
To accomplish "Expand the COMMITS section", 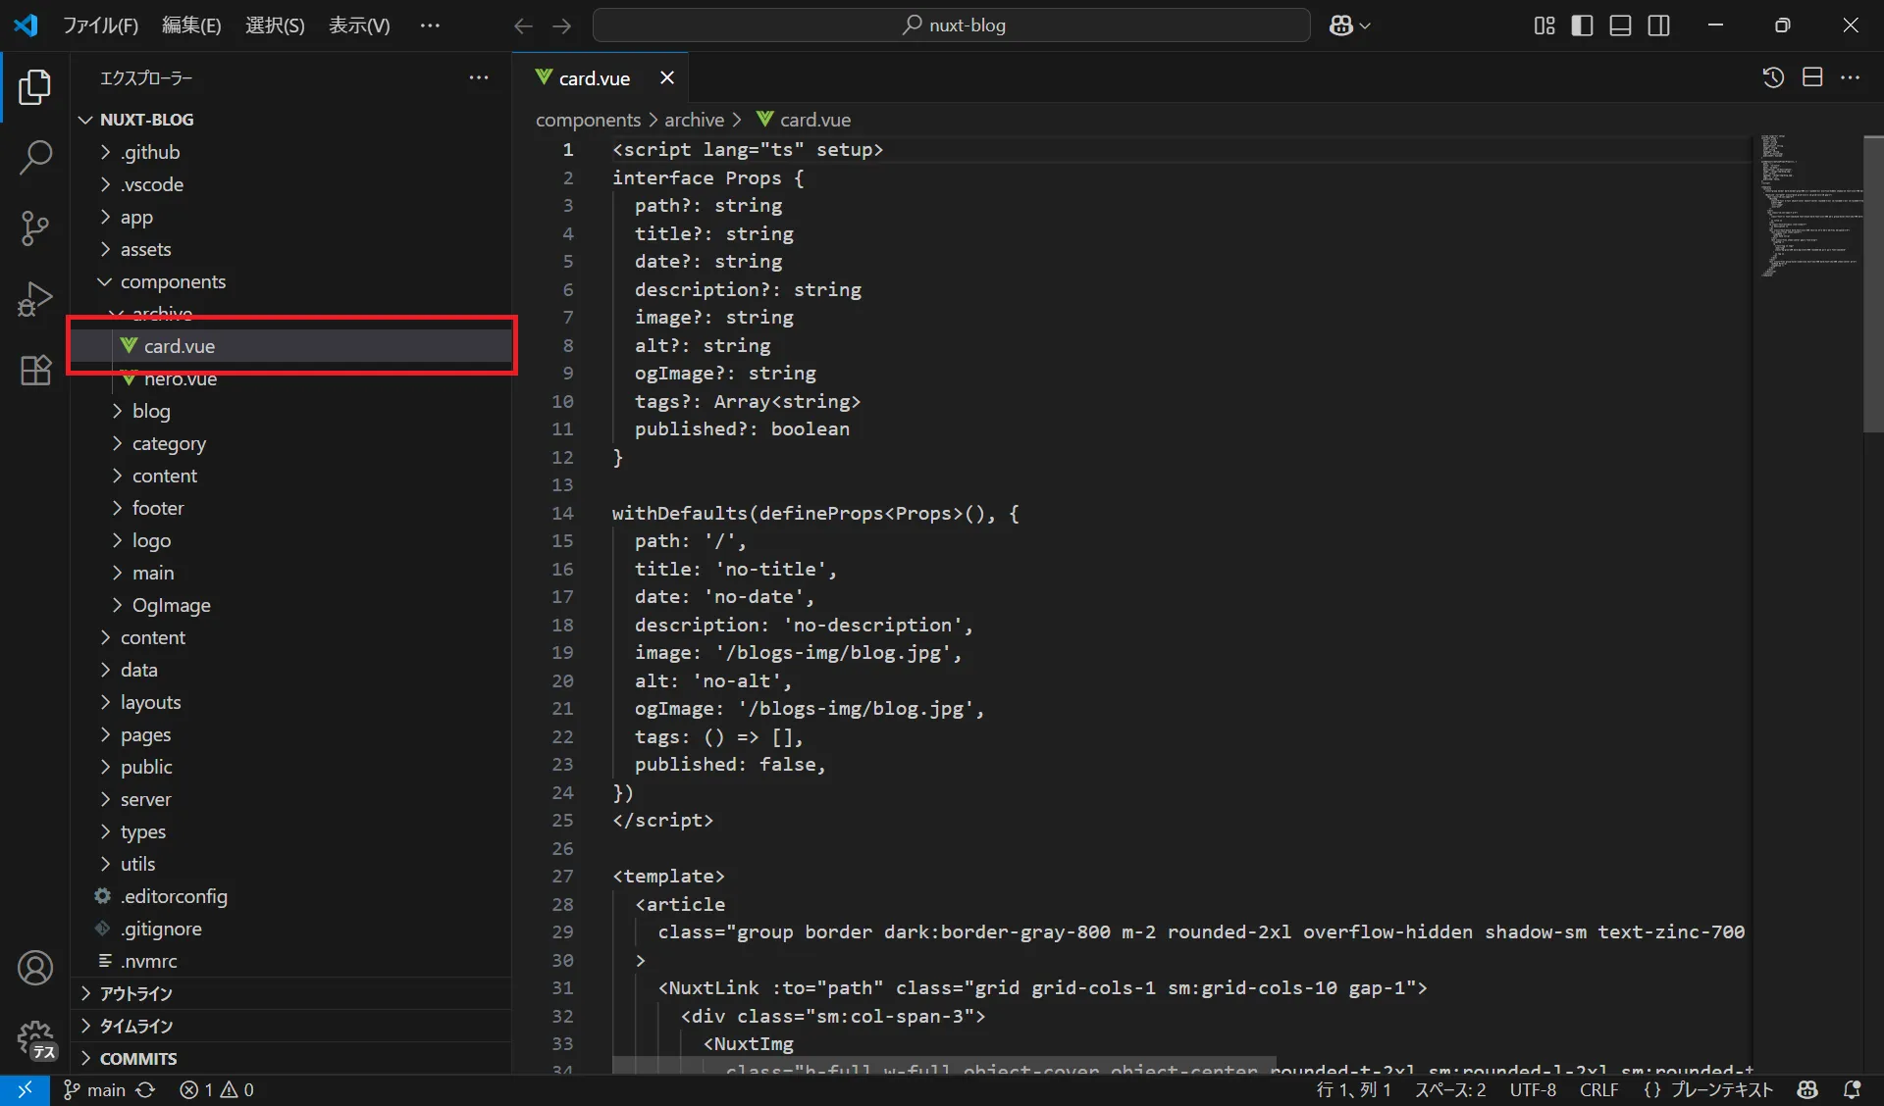I will click(292, 1058).
